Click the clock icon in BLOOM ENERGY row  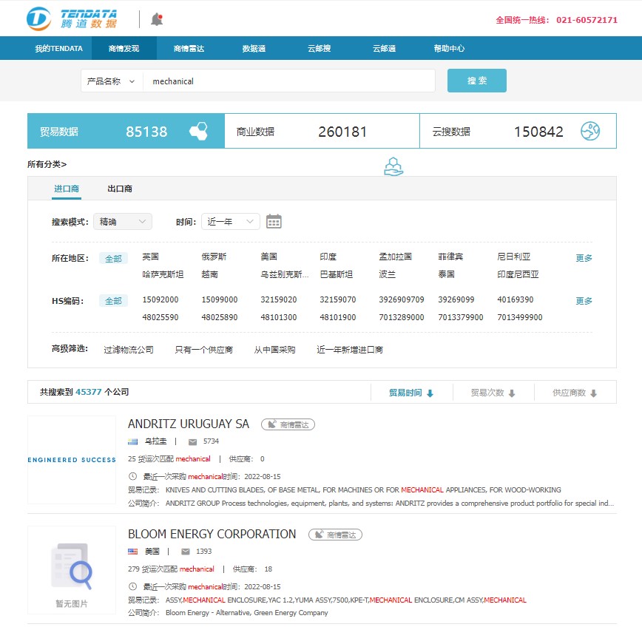132,586
